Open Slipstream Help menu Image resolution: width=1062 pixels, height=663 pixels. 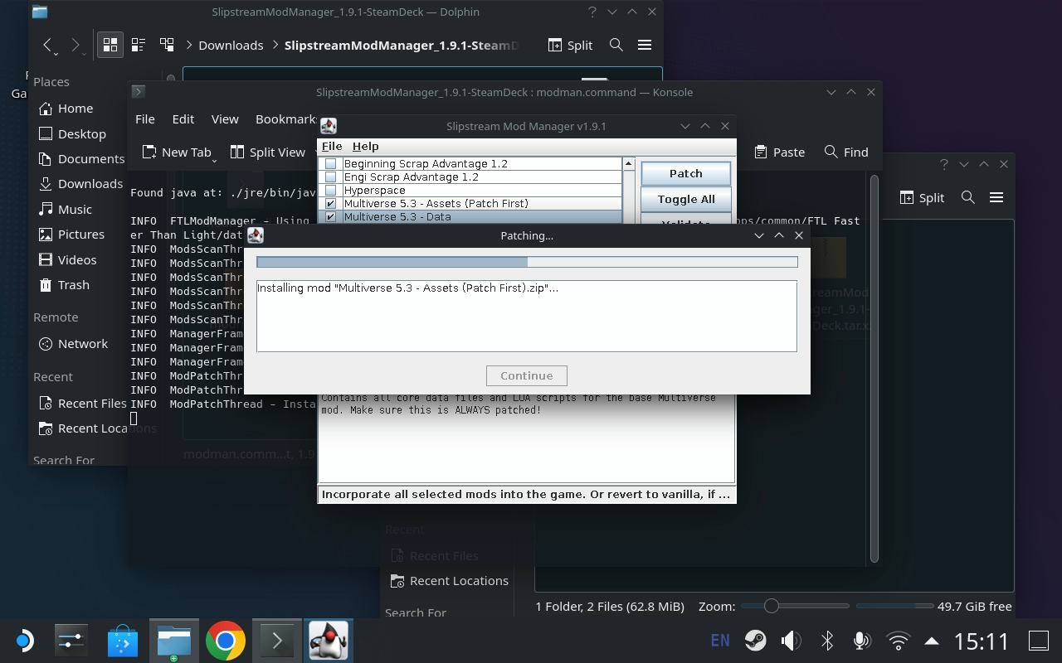(366, 146)
